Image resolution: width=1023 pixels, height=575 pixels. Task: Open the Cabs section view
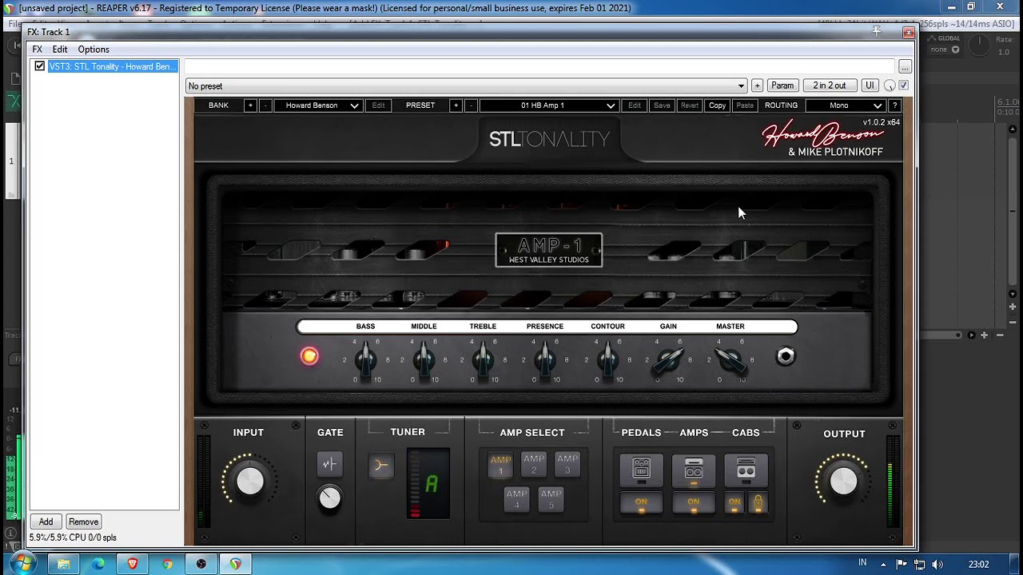(x=746, y=470)
